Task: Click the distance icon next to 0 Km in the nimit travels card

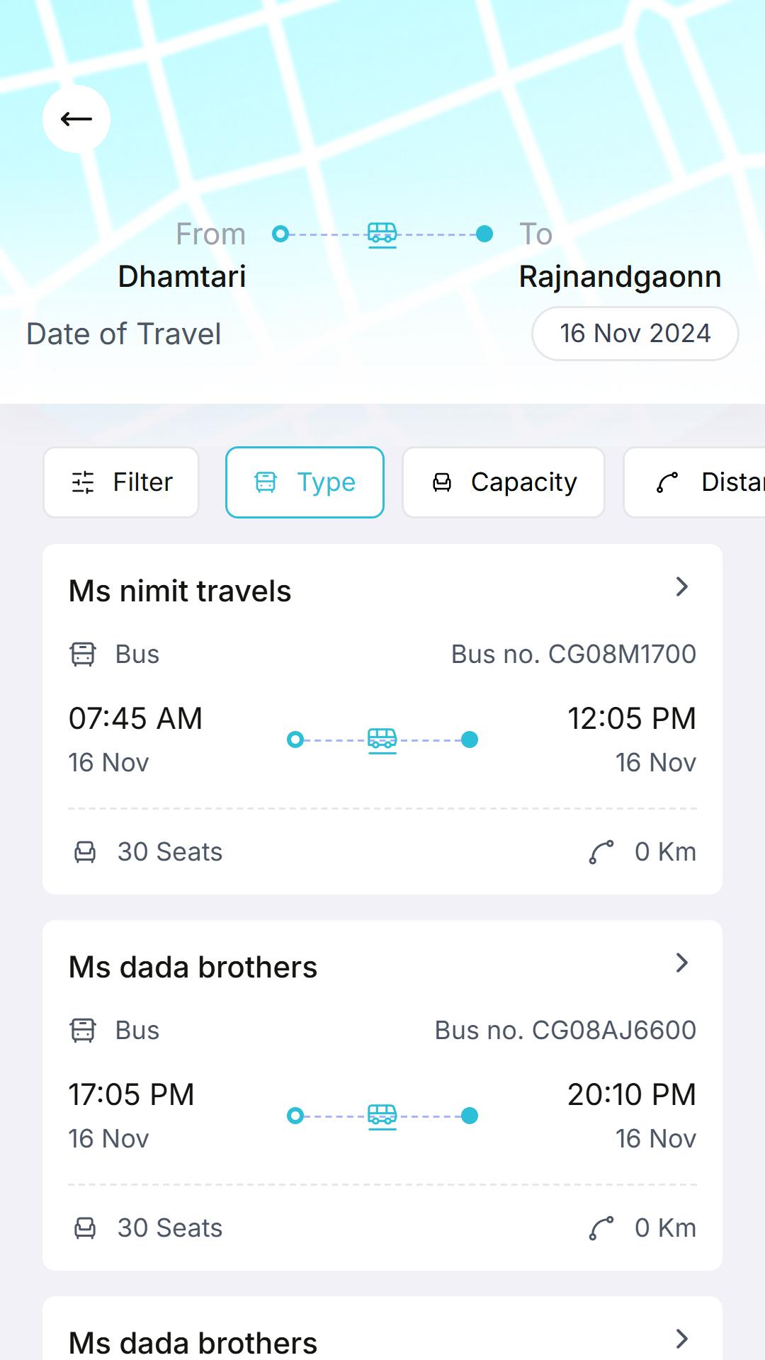Action: 601,851
